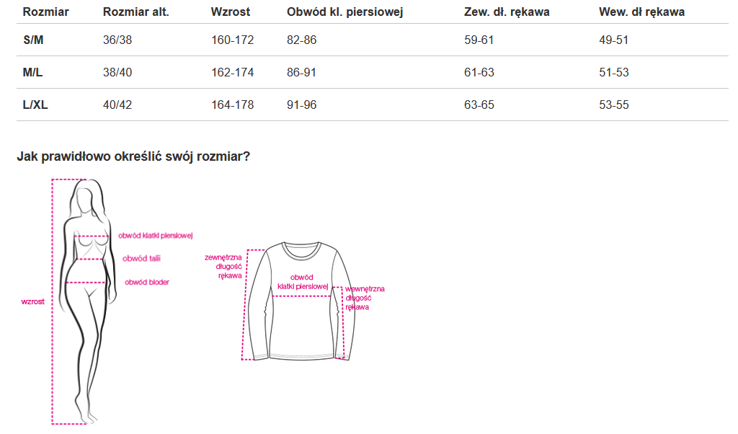Click the 'obwód talii' label on figure

[141, 259]
